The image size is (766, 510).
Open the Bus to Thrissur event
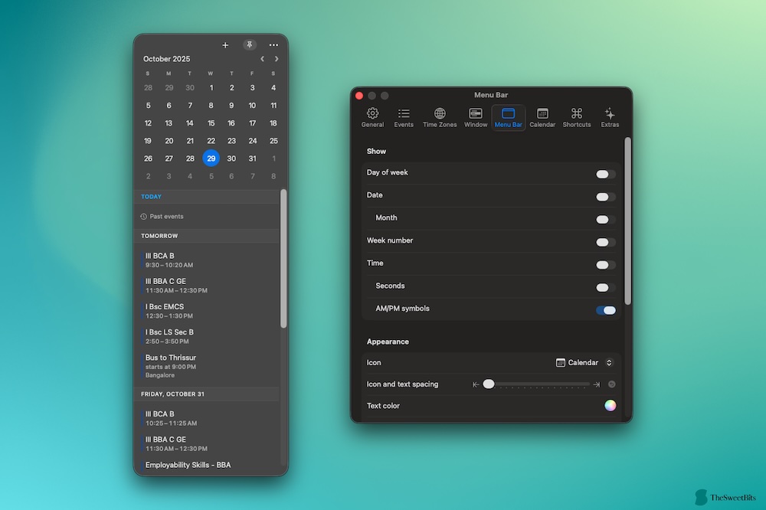point(171,358)
